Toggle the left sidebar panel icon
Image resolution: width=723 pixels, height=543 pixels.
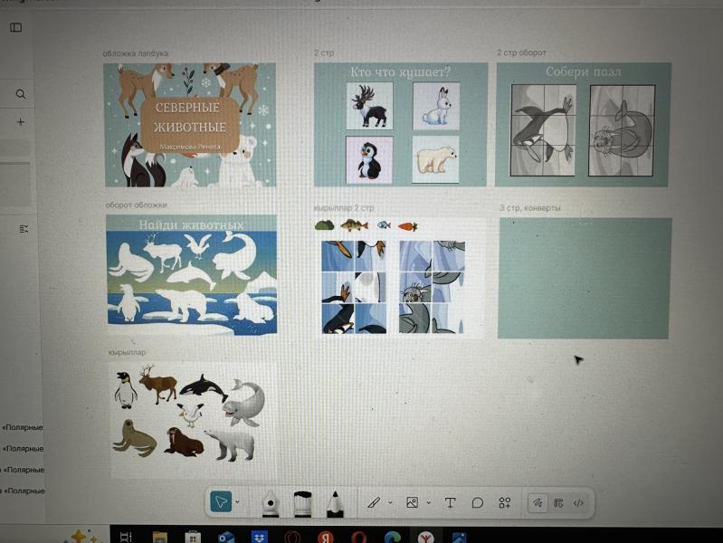(x=15, y=28)
